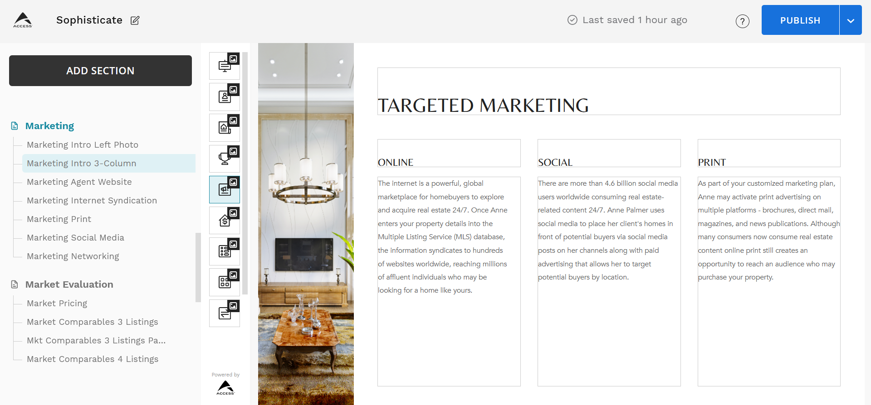
Task: Click the PUBLISH button
Action: point(800,20)
